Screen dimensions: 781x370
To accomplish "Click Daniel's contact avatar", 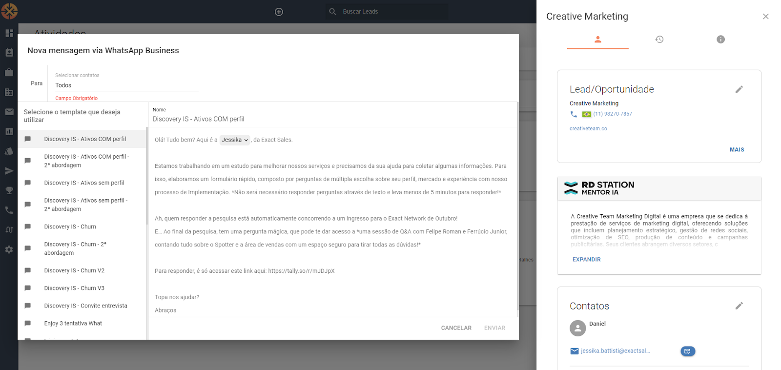I will (578, 328).
